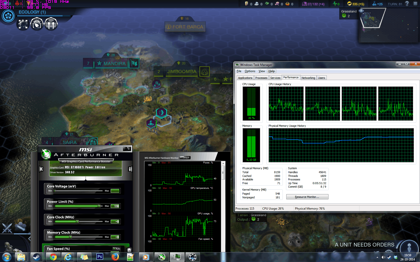Open the File menu in Task Manager
The height and width of the screenshot is (262, 420).
click(x=239, y=71)
